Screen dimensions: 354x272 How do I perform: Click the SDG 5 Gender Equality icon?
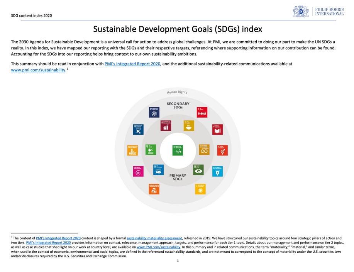(222, 150)
